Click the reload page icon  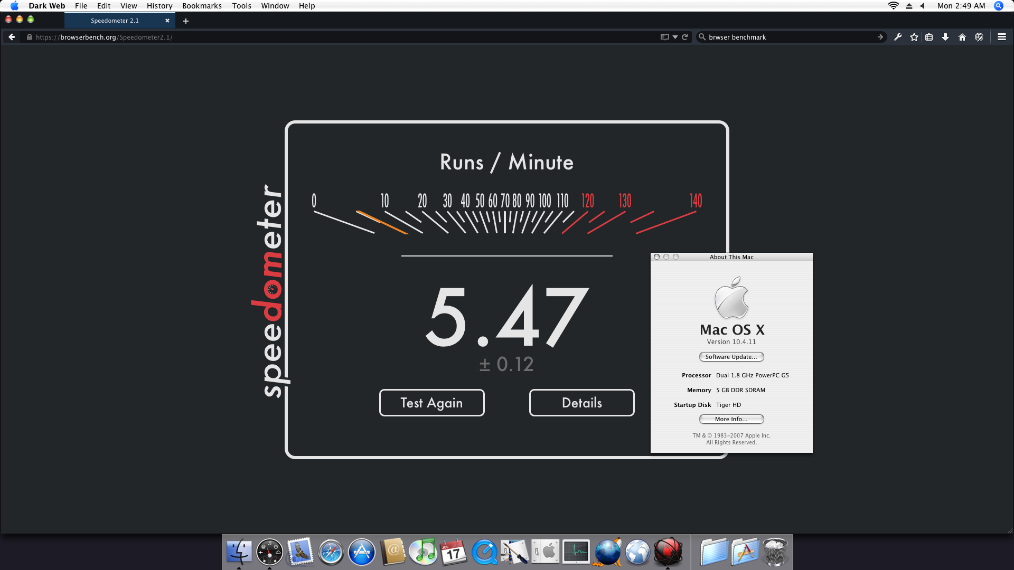point(685,37)
